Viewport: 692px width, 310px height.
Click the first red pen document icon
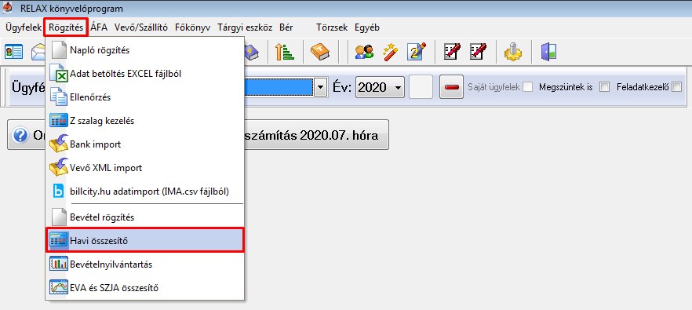pyautogui.click(x=452, y=52)
